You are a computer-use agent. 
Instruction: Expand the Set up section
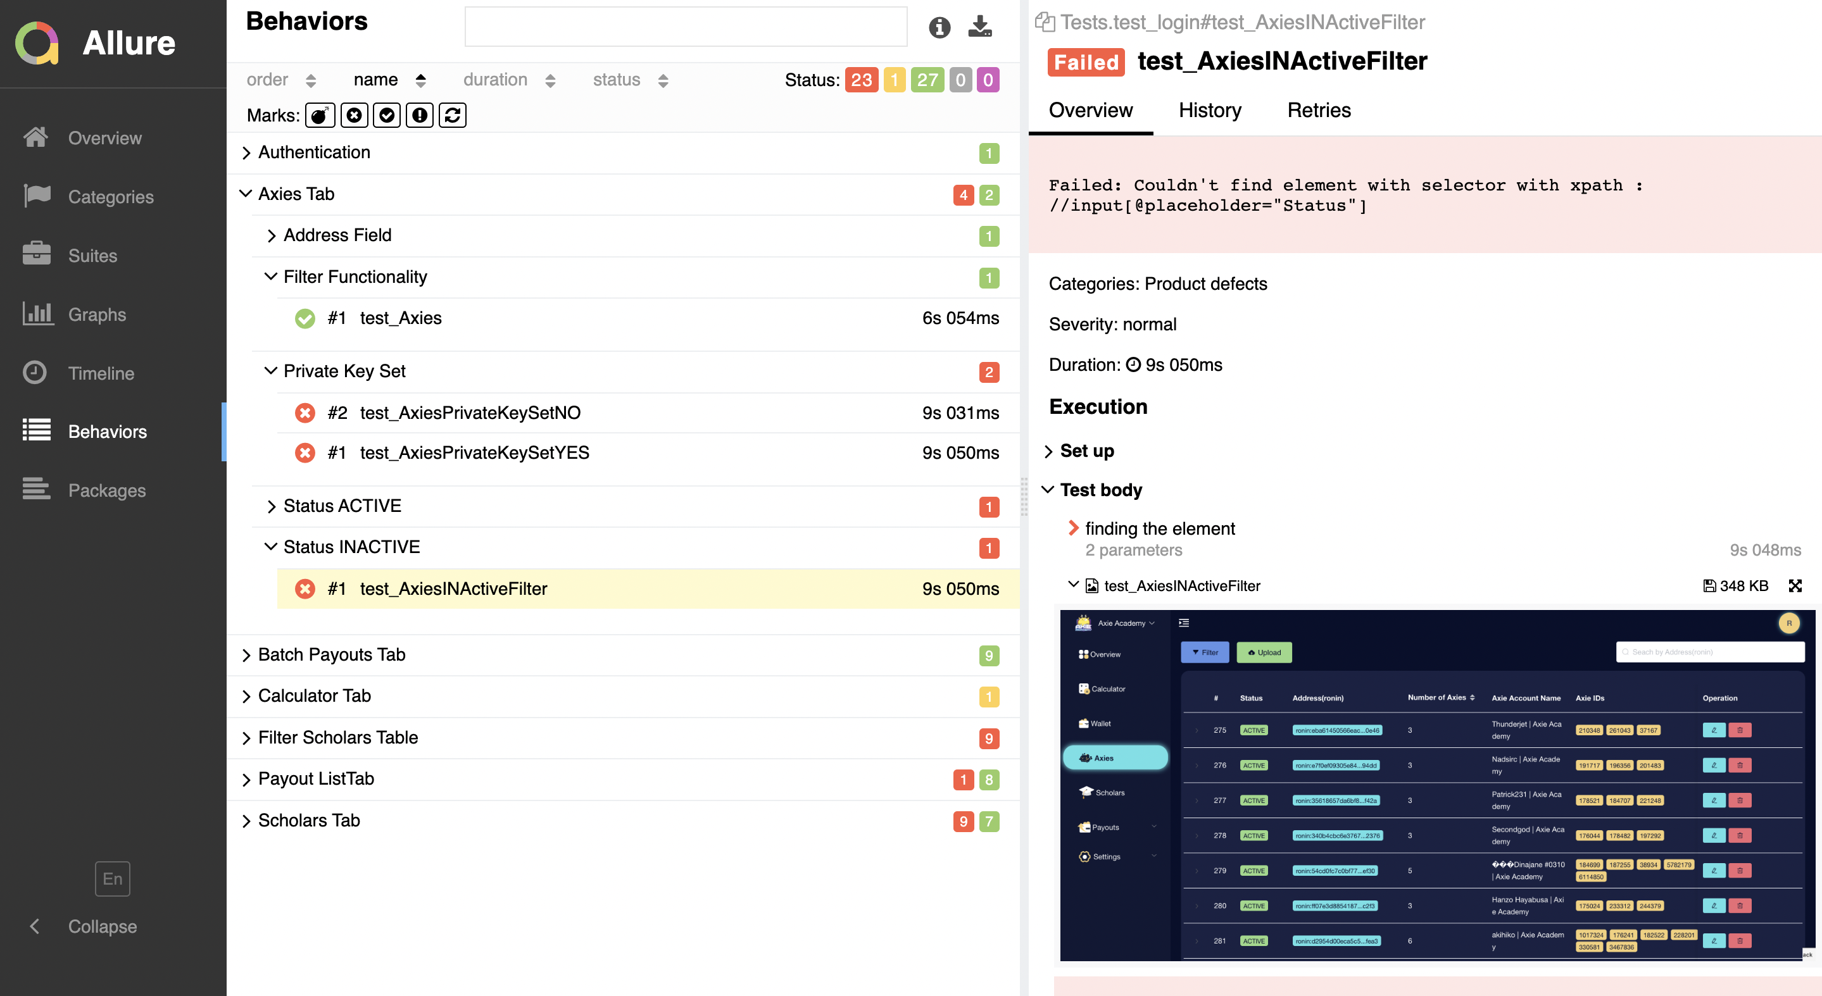point(1086,451)
